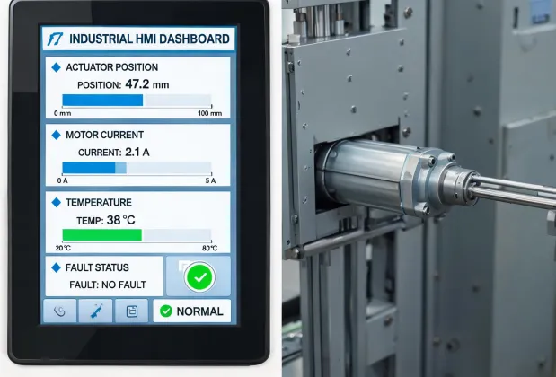Click the green temperature bar

click(102, 235)
